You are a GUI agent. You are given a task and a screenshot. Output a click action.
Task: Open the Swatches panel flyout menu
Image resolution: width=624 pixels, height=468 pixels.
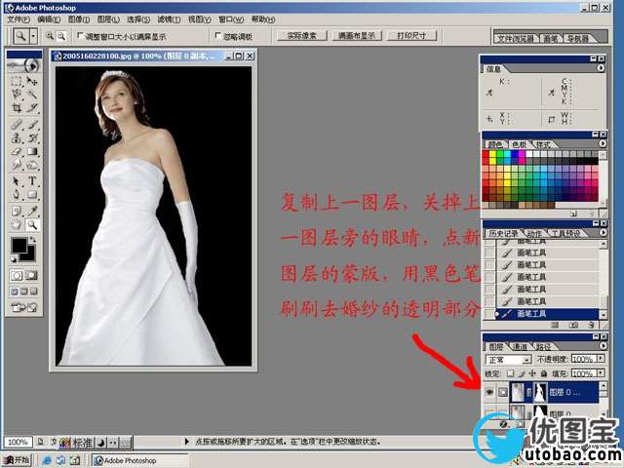603,143
